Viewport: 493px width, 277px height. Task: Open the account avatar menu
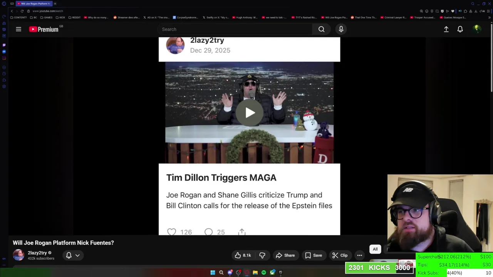(477, 29)
